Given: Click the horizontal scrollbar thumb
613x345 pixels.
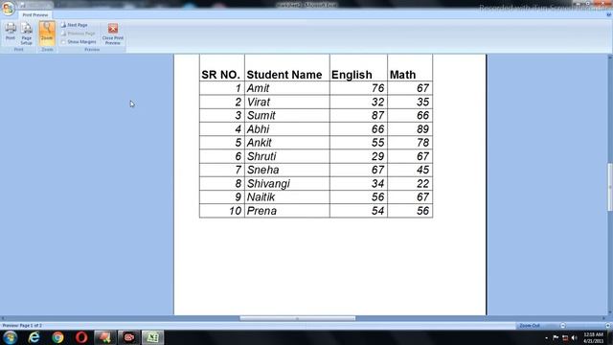Looking at the screenshot, I should 298,318.
